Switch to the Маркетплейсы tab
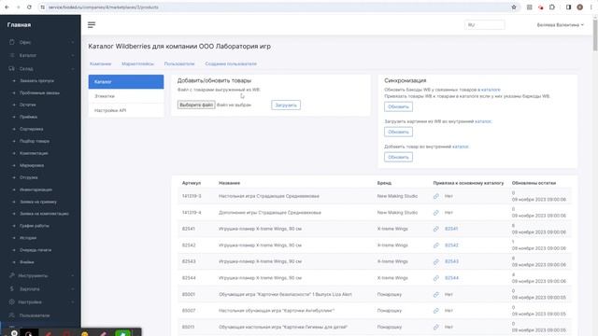The height and width of the screenshot is (336, 598). tap(137, 63)
